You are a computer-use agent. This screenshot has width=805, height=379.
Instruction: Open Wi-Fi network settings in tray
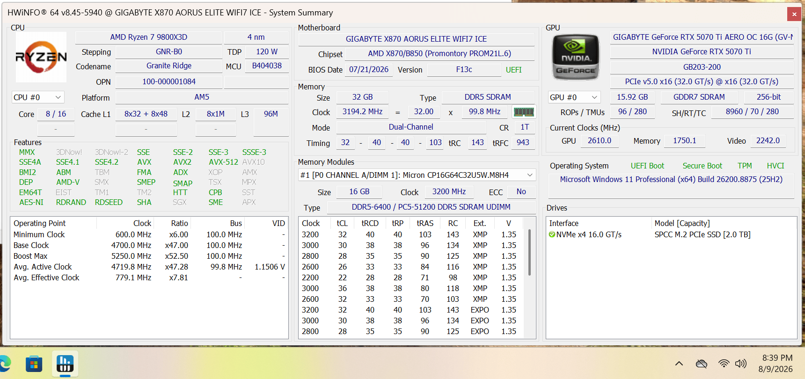[x=724, y=364]
